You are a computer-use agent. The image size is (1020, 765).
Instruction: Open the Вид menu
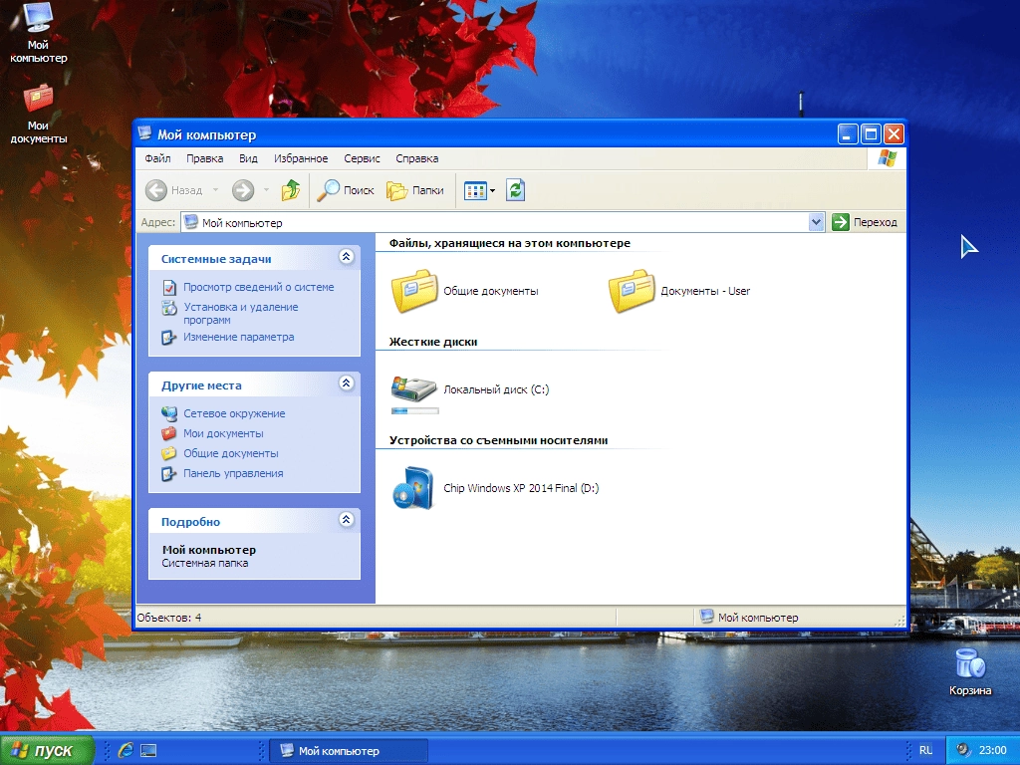coord(248,158)
